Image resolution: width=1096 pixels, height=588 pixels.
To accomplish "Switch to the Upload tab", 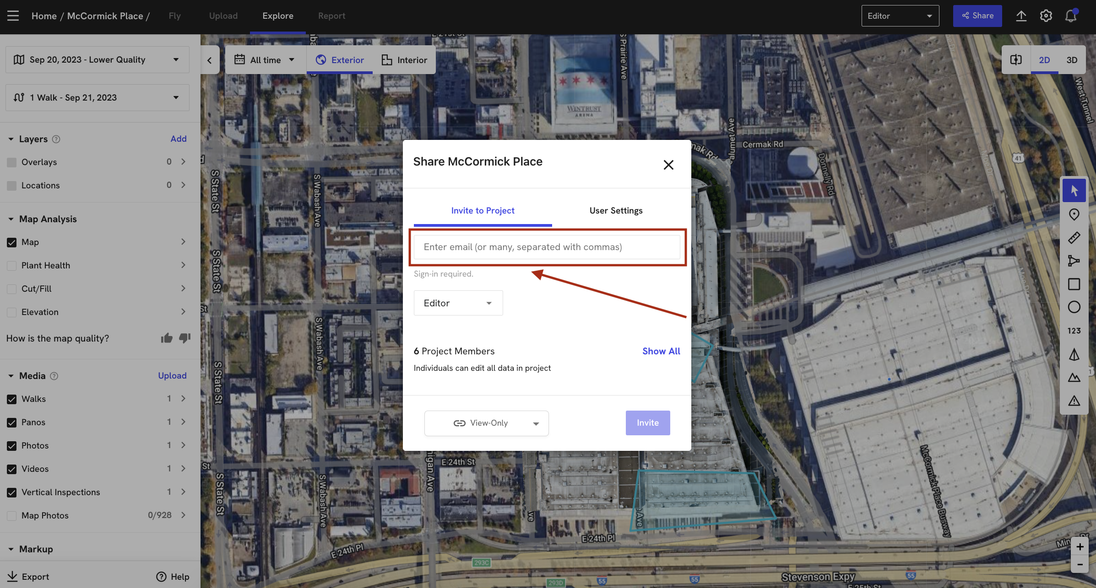I will [223, 16].
